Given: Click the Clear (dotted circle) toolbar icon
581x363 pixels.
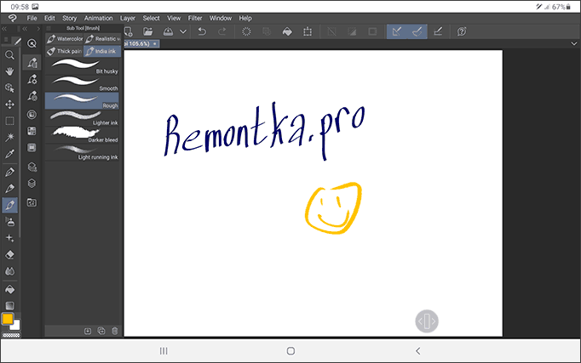Looking at the screenshot, I should 246,31.
